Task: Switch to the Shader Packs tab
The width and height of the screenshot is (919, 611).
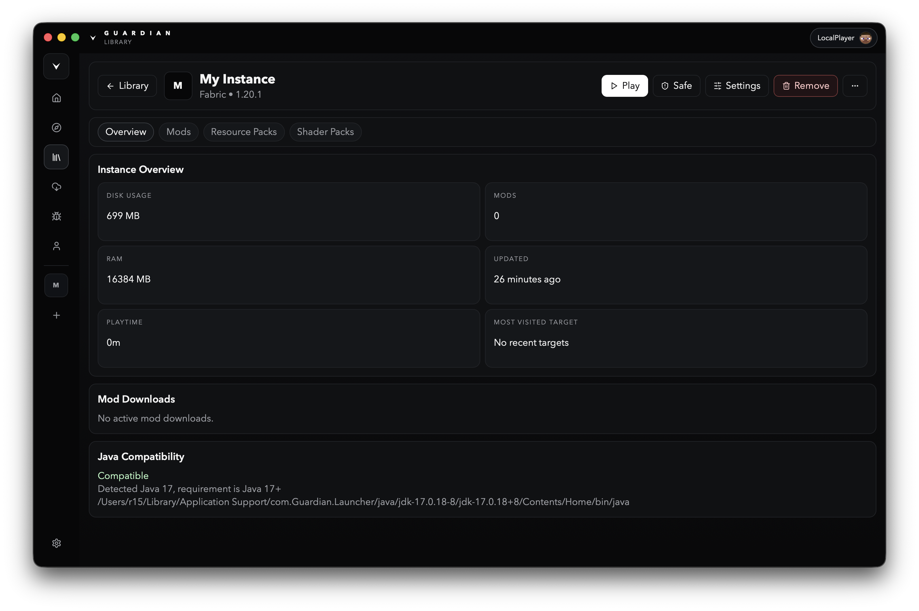Action: pyautogui.click(x=325, y=132)
